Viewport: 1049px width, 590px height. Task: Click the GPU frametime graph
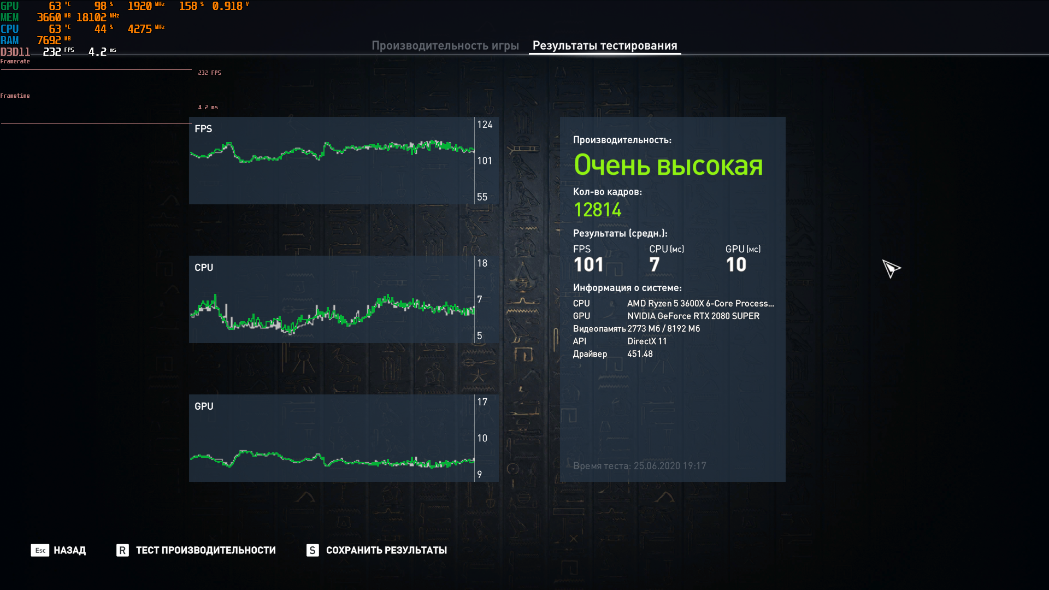pyautogui.click(x=332, y=438)
